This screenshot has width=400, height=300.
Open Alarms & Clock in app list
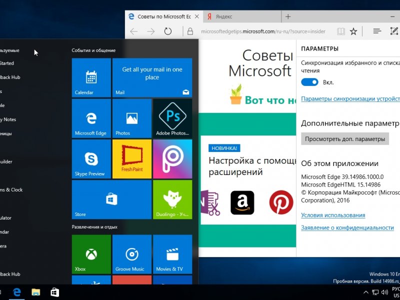point(11,190)
